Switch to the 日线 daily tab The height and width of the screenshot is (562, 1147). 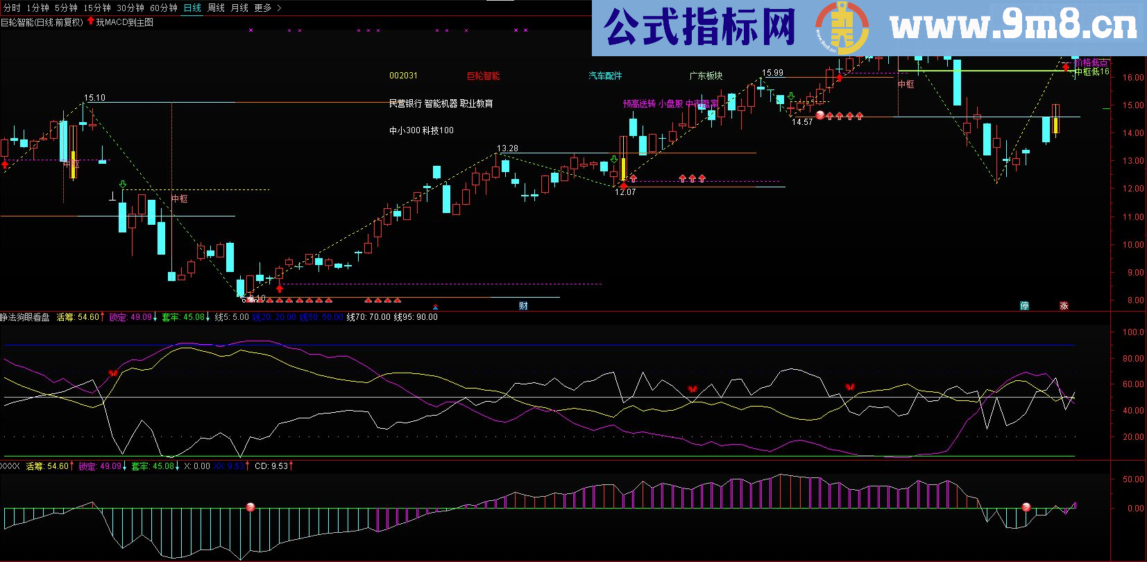[192, 8]
